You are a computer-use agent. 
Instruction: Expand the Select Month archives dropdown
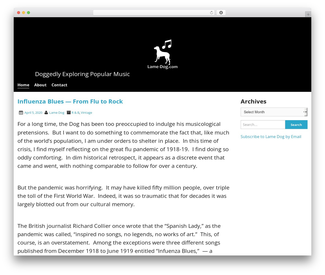point(274,112)
